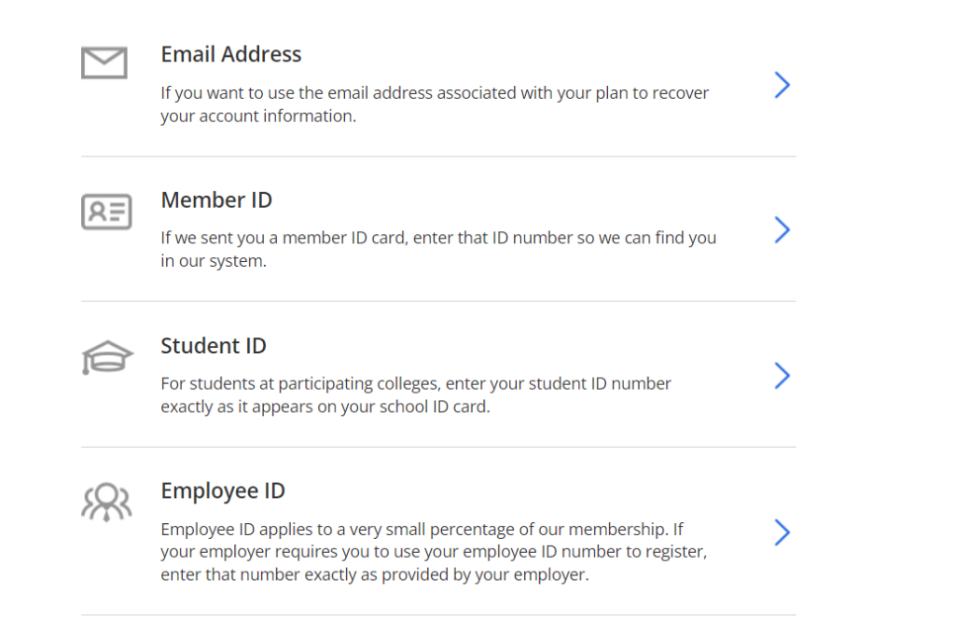Open the Email Address option via its chevron
Viewport: 955px width, 621px height.
coord(782,85)
